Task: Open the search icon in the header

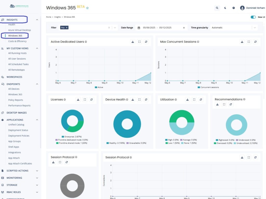Action: 217,8
